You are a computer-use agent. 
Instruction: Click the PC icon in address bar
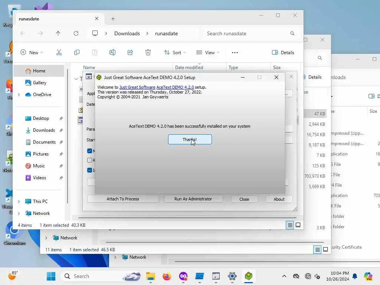(x=95, y=33)
